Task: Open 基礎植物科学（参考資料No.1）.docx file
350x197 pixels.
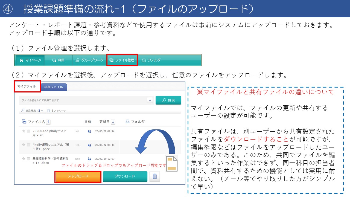Action: pyautogui.click(x=50, y=160)
